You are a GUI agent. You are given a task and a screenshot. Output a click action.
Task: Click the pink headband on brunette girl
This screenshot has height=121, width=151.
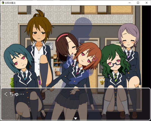62,37
